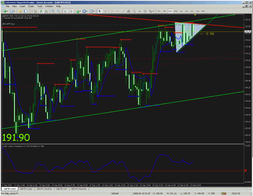Click the large green 191.90 price label
Image resolution: width=253 pixels, height=196 pixels.
tap(16, 138)
